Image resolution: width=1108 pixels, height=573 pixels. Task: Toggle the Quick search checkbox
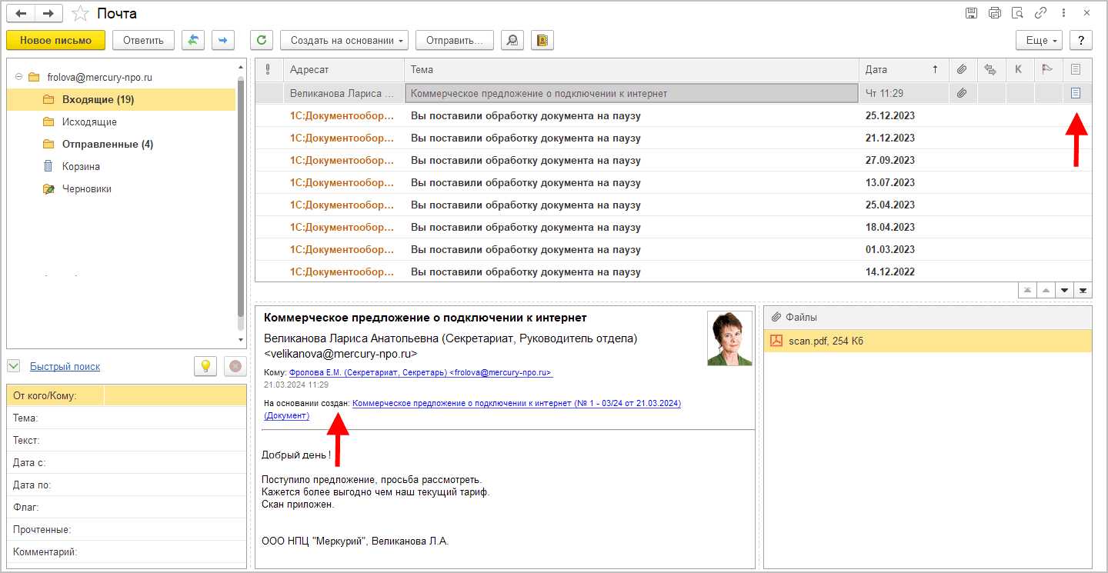pyautogui.click(x=13, y=366)
